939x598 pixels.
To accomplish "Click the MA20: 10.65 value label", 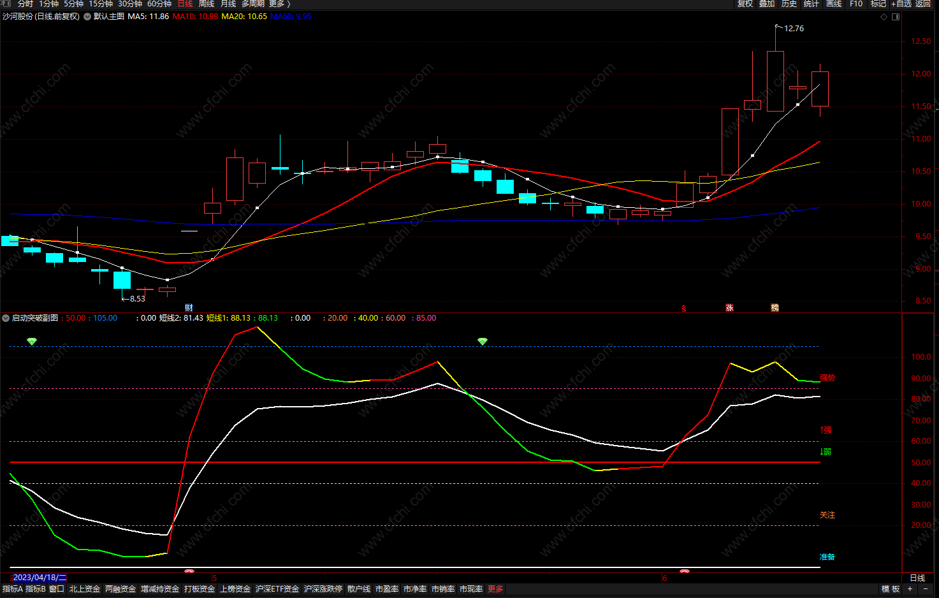I will pos(244,17).
